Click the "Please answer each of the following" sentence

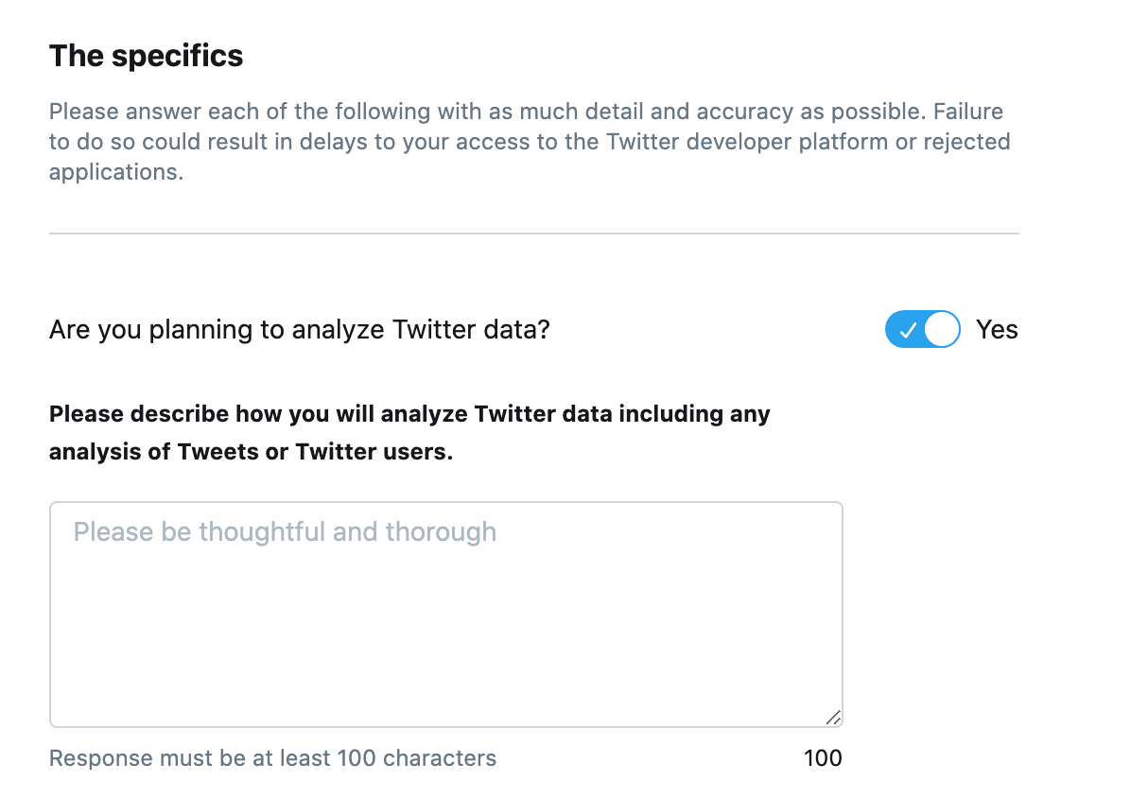click(x=284, y=112)
